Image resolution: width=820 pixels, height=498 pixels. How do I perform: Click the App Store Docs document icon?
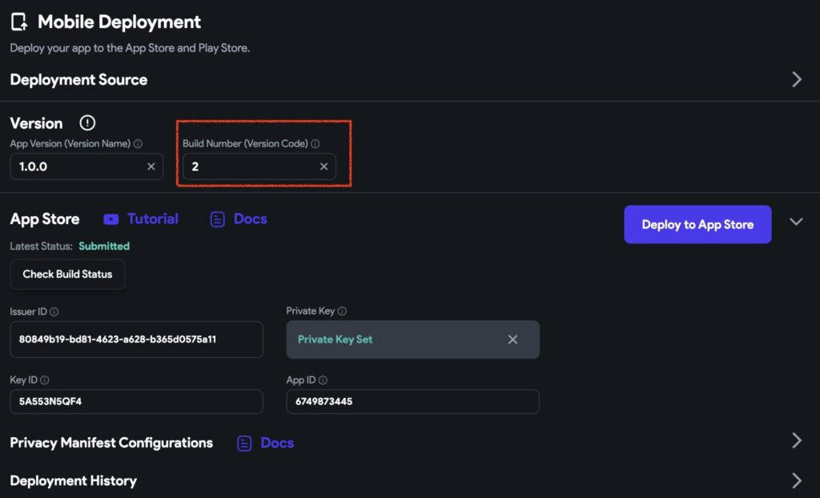click(218, 219)
